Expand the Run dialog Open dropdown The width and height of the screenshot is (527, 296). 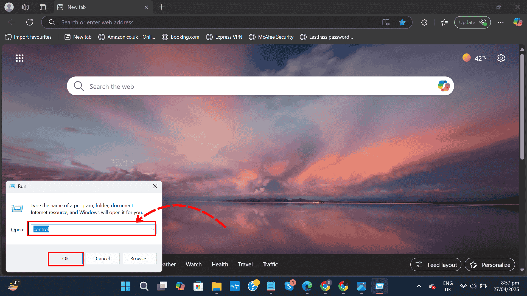pos(152,229)
